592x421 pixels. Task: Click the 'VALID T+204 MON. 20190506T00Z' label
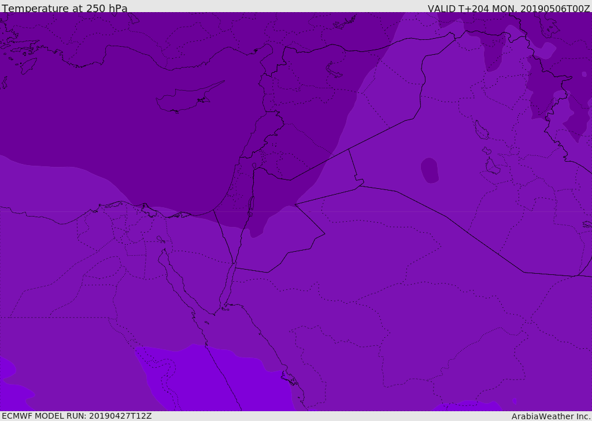point(509,8)
